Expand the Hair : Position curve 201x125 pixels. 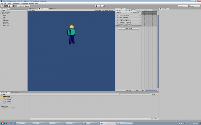coord(117,17)
